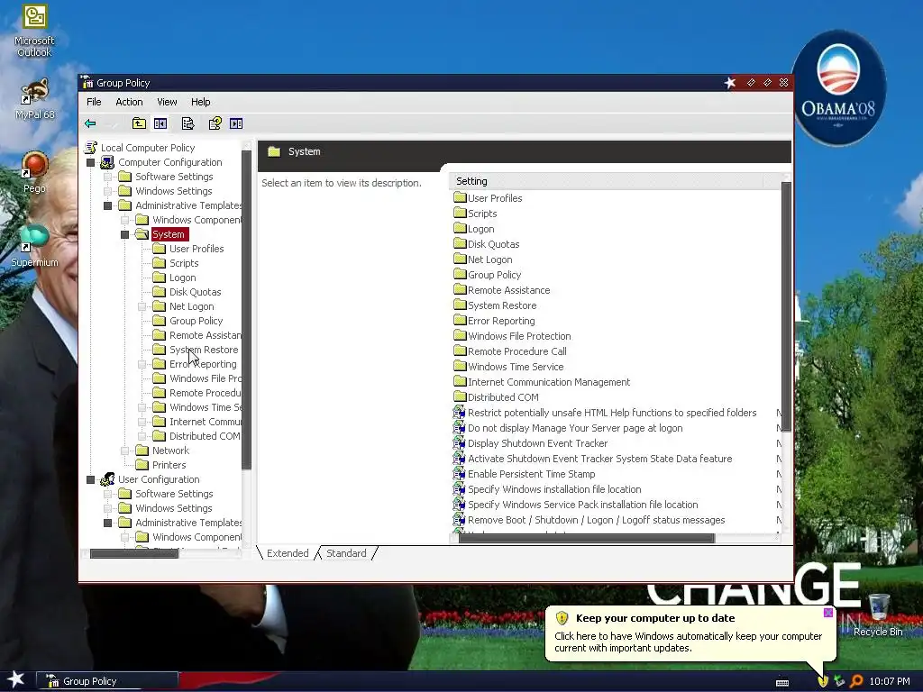The height and width of the screenshot is (692, 923).
Task: Open Supermium desktop shortcut
Action: [x=34, y=246]
